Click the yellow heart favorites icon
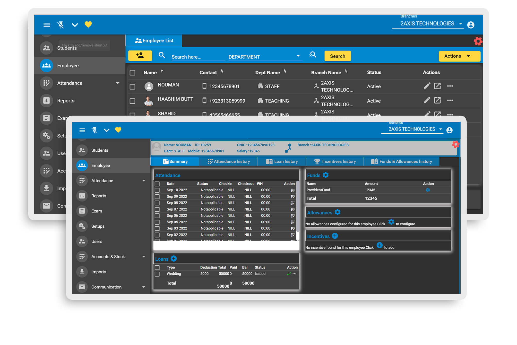Image resolution: width=517 pixels, height=345 pixels. 88,25
